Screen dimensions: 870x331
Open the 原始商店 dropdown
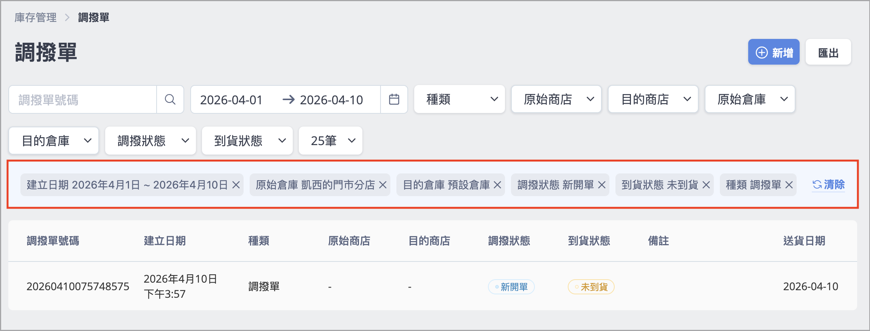coord(556,99)
